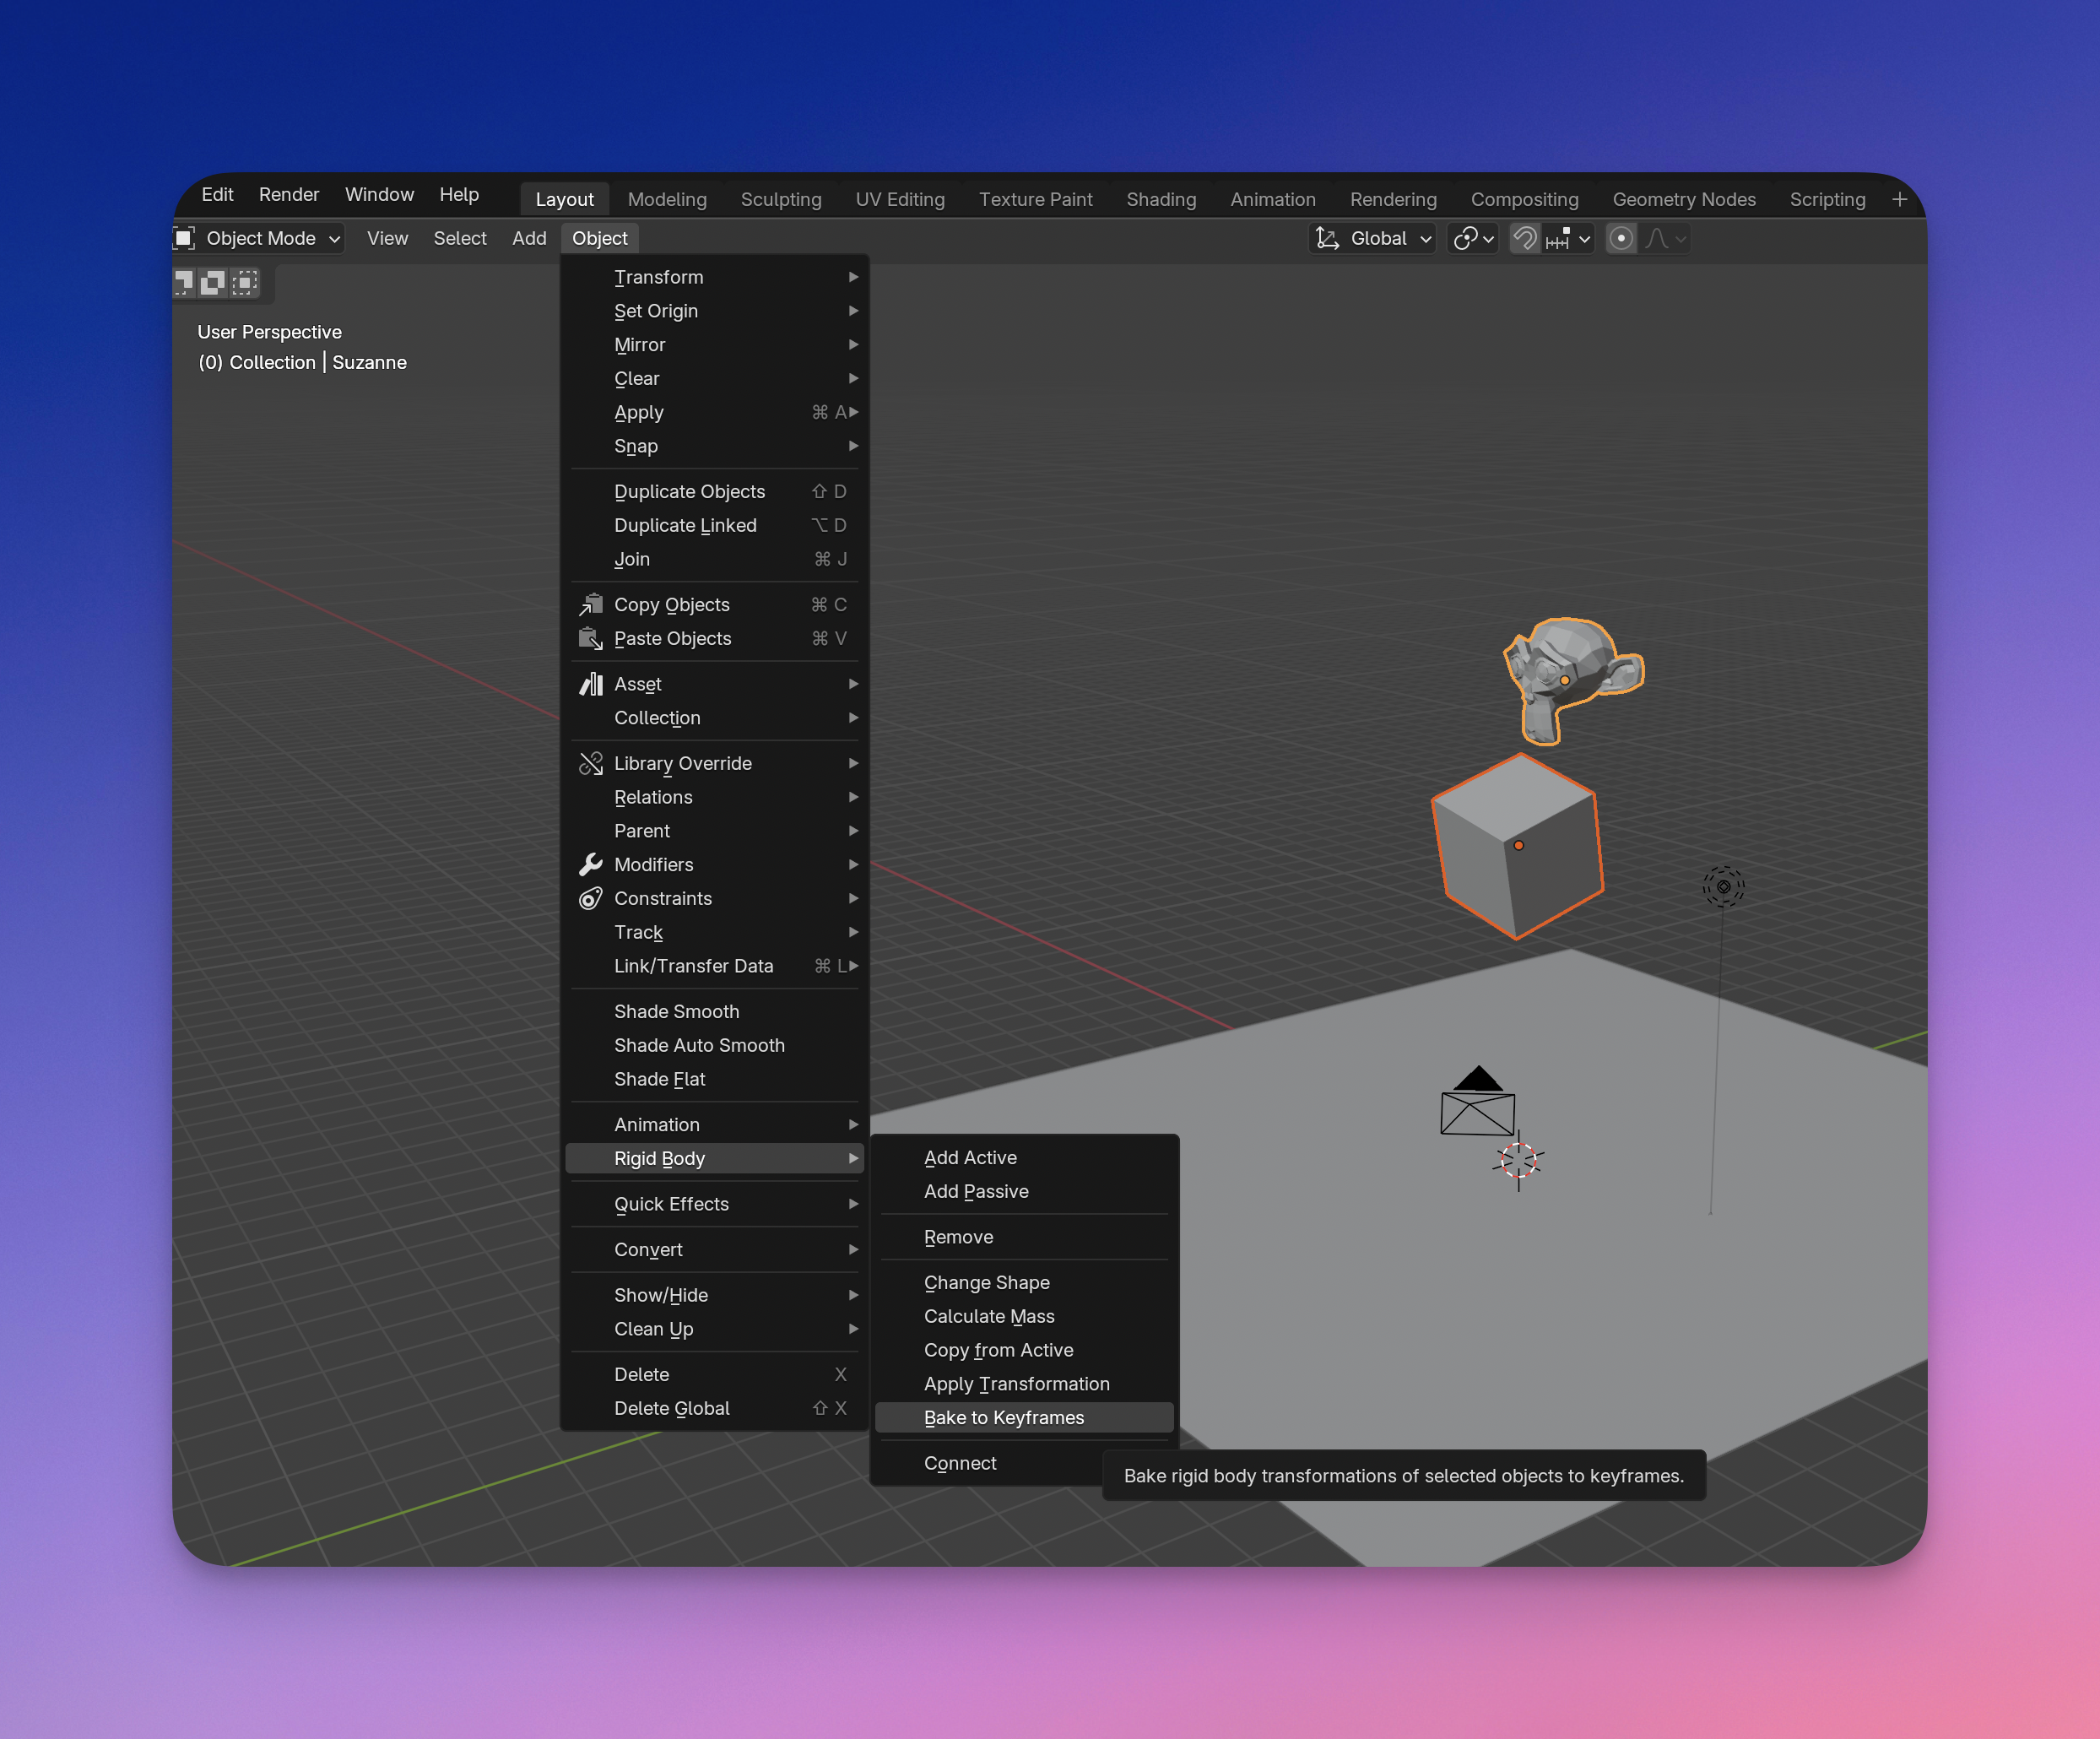This screenshot has width=2100, height=1739.
Task: Select the Invert selection mode icon
Action: [213, 283]
